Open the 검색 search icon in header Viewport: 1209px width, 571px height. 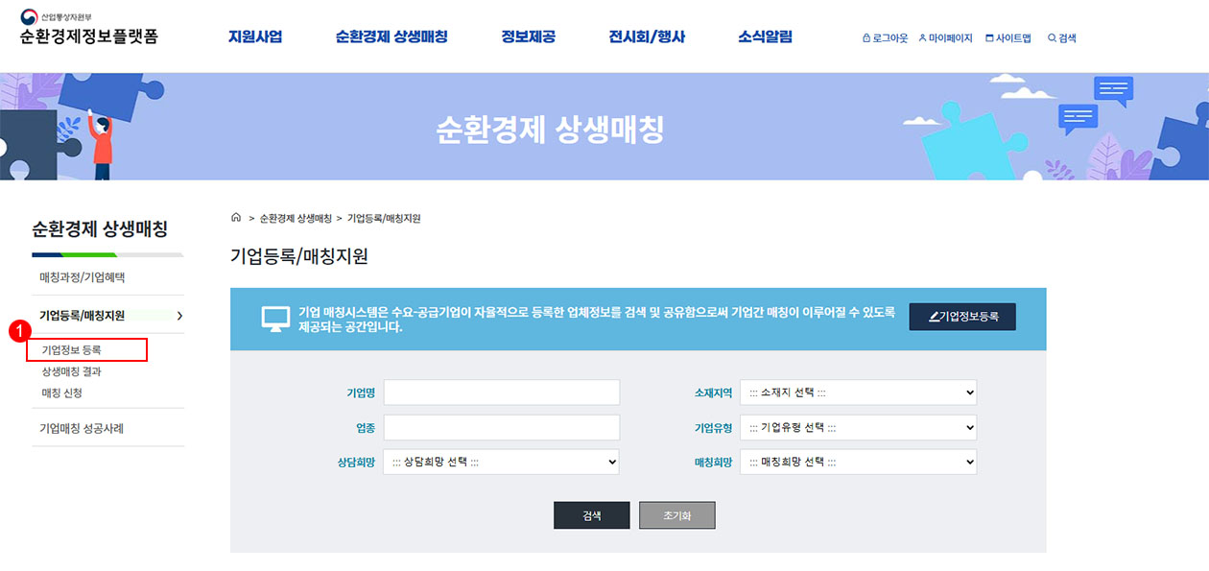(1061, 38)
